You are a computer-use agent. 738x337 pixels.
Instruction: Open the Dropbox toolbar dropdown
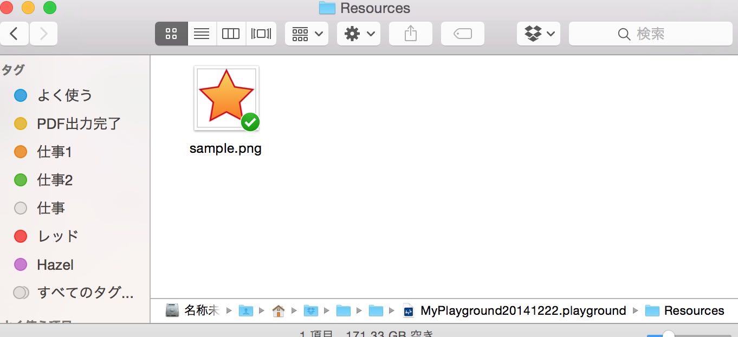539,34
